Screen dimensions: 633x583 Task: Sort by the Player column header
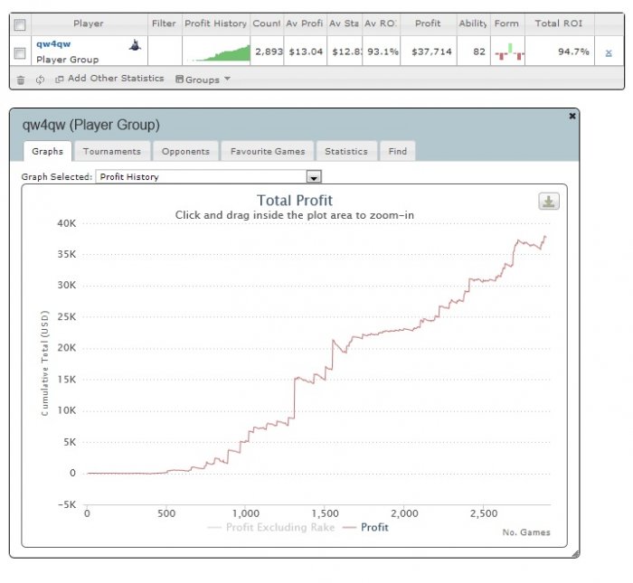[89, 24]
